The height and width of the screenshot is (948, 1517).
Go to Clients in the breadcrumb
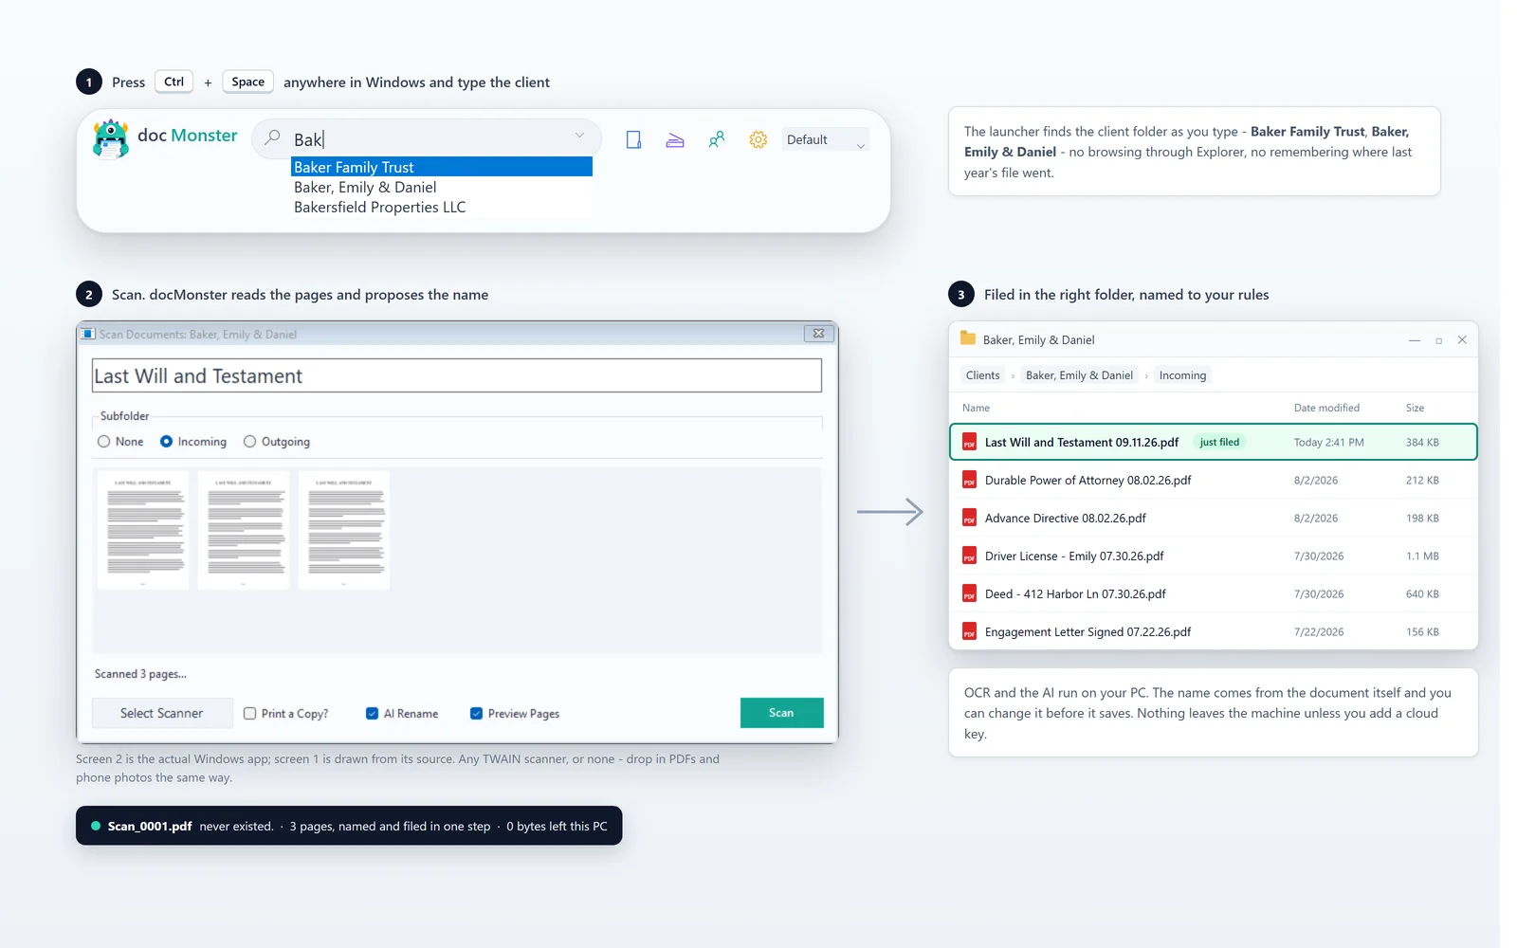click(982, 375)
